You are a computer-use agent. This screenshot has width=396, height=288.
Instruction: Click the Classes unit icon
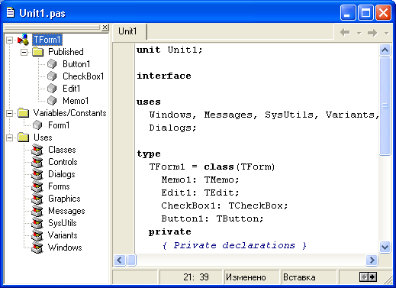tap(37, 150)
